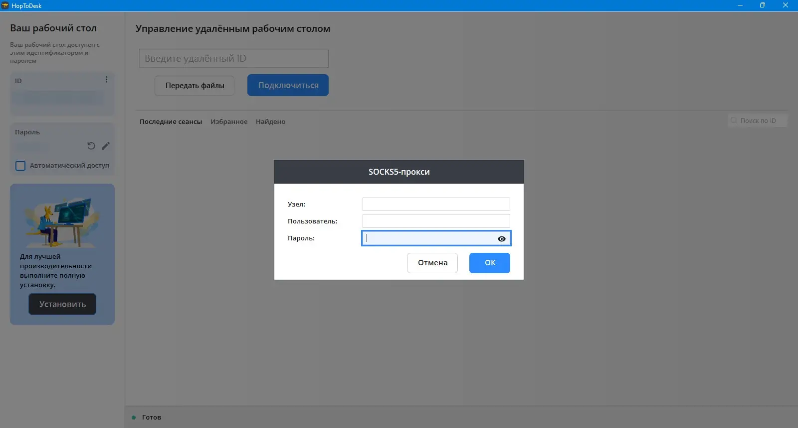
Task: Click the Отмена button in proxy dialog
Action: [x=432, y=263]
